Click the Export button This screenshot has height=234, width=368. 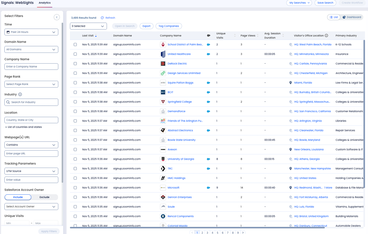[x=146, y=26]
